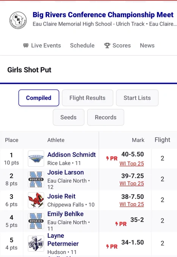
Task: Open Chippewa Falls cardinal team logo
Action: [36, 200]
